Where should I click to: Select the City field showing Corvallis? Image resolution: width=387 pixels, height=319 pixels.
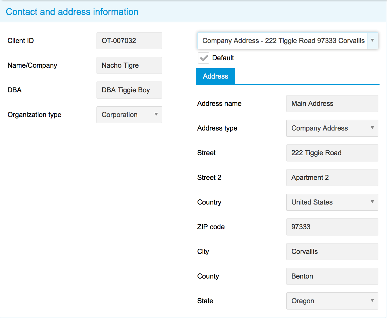pos(332,252)
